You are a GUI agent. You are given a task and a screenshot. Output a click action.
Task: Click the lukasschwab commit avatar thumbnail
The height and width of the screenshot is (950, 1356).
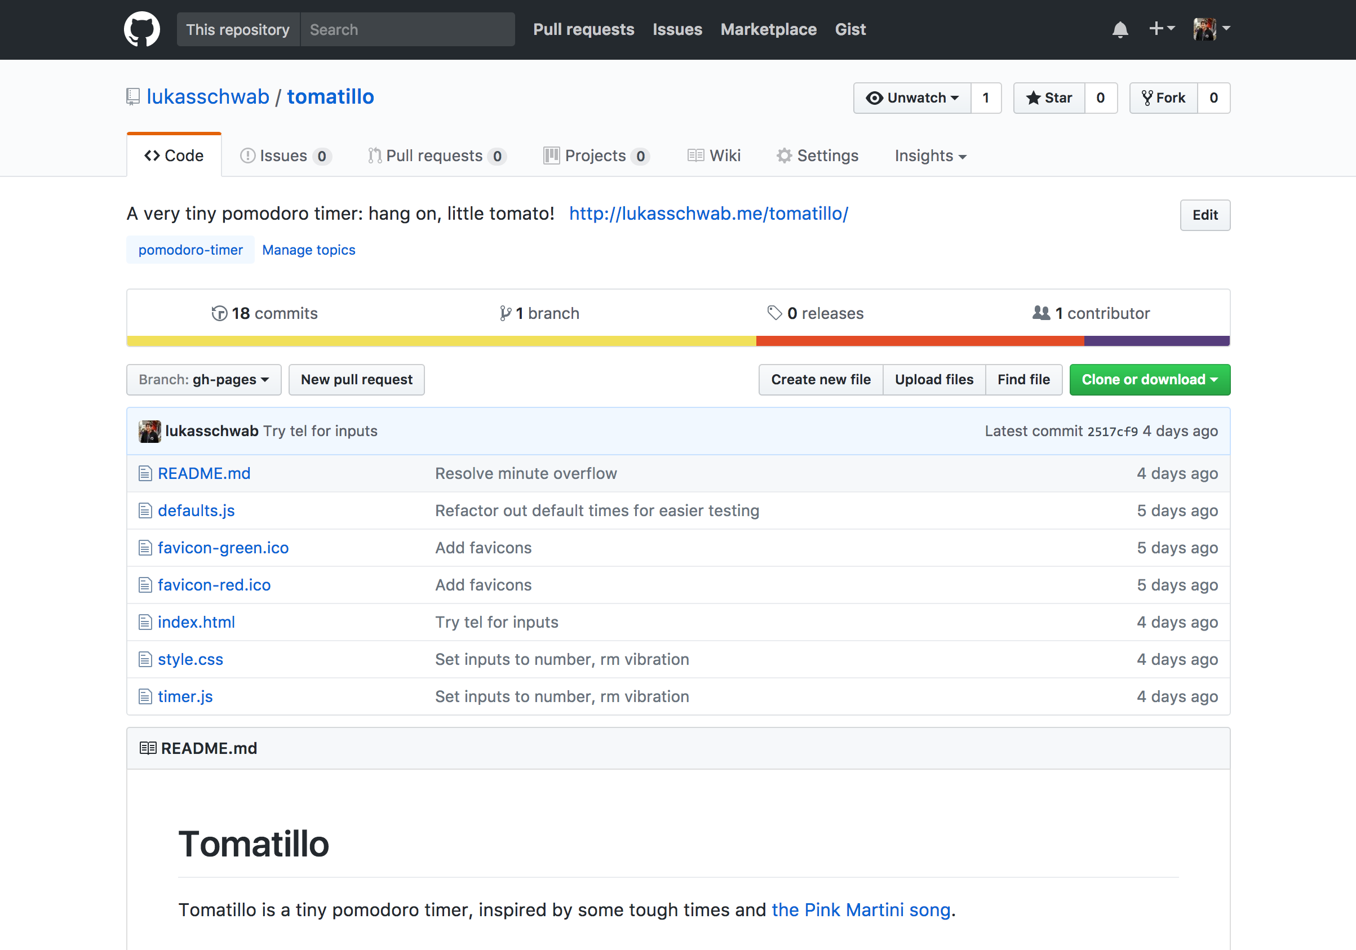[x=149, y=431]
